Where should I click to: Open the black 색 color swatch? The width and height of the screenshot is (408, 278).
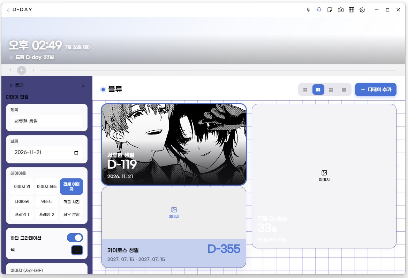pyautogui.click(x=77, y=250)
